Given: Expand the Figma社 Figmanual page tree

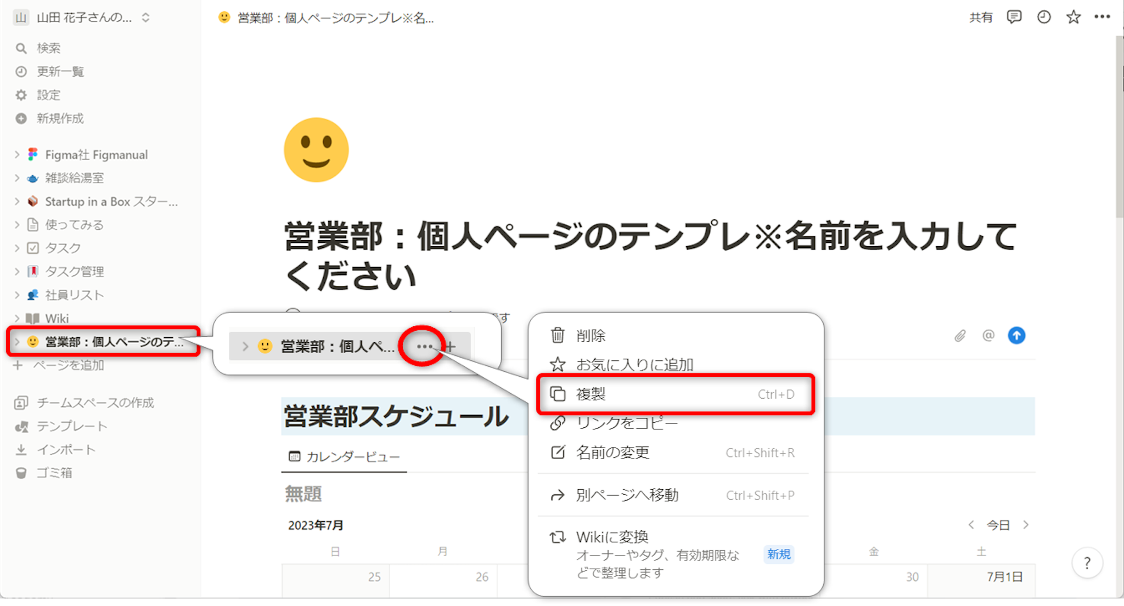Looking at the screenshot, I should pos(17,155).
